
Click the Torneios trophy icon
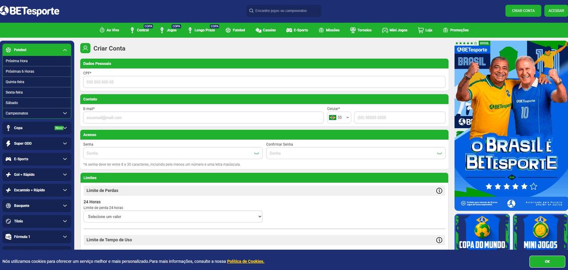[353, 30]
